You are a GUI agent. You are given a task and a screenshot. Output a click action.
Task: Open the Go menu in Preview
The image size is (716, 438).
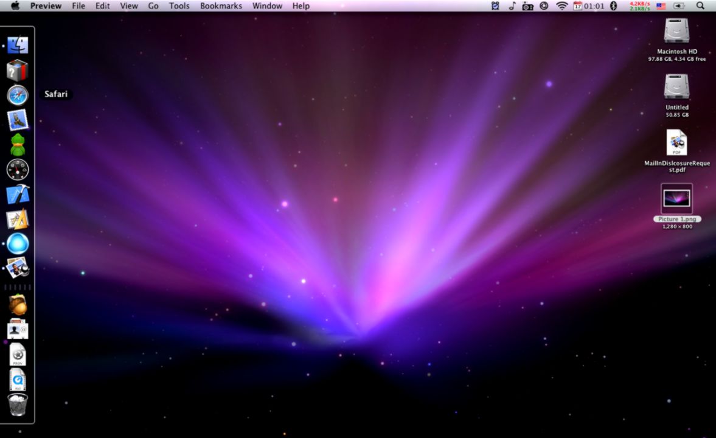click(x=153, y=5)
